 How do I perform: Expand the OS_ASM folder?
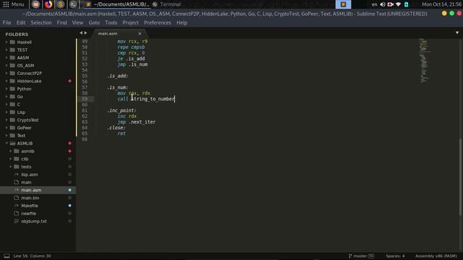(x=7, y=66)
